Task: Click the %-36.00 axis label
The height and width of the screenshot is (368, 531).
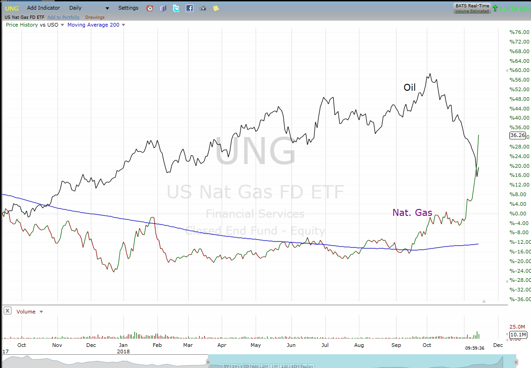Action: pos(520,299)
